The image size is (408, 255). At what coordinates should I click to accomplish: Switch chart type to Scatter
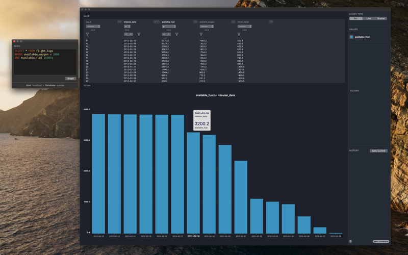click(x=381, y=18)
